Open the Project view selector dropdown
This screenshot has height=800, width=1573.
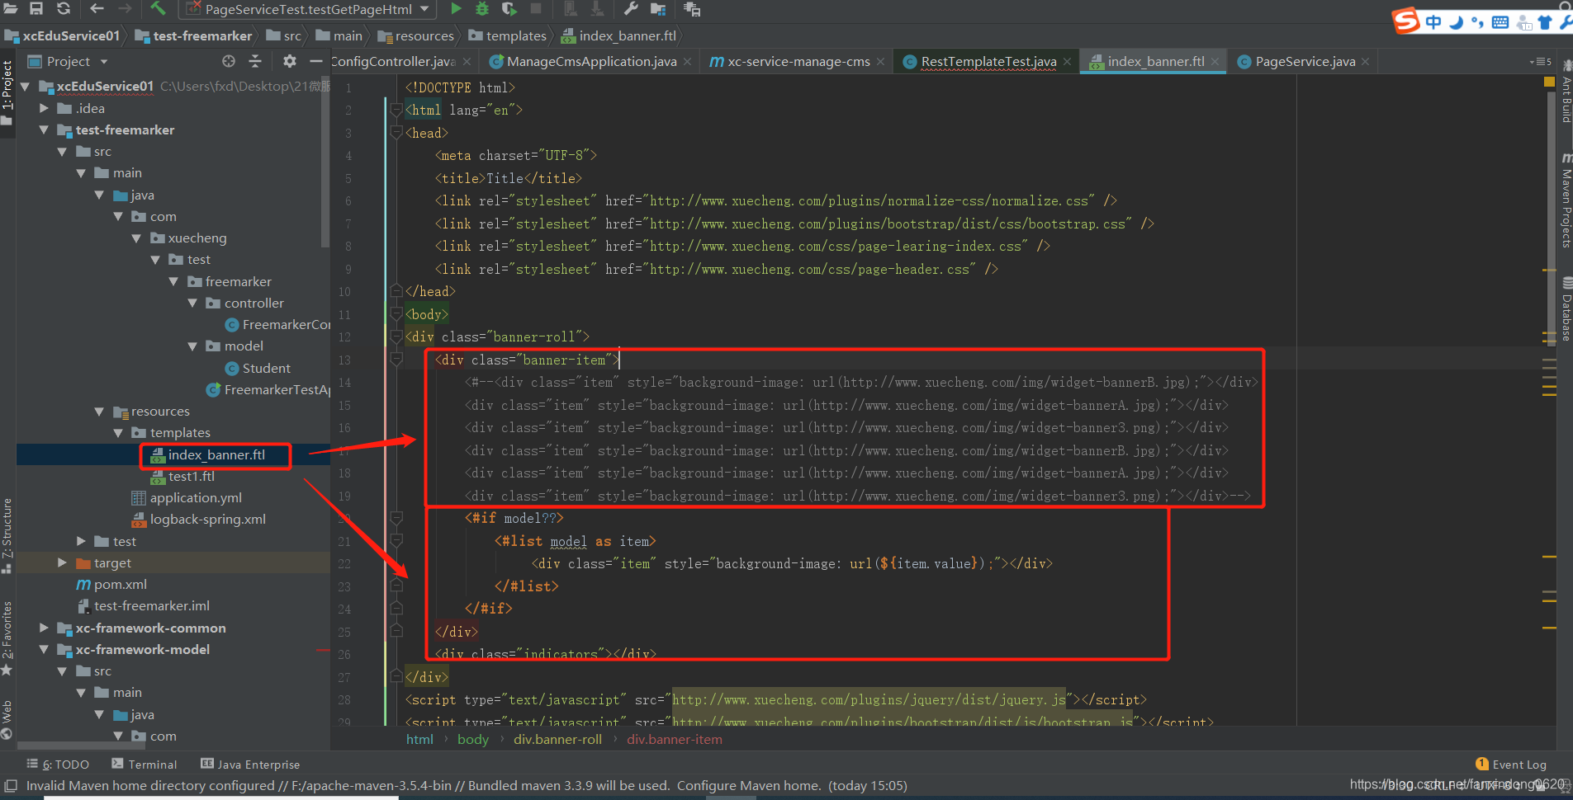pos(104,62)
